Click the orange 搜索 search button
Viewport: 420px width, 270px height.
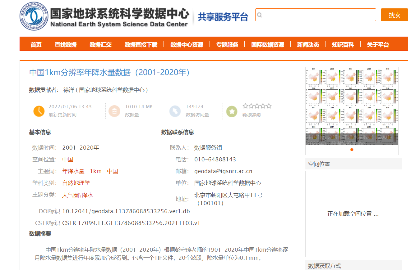pos(395,15)
